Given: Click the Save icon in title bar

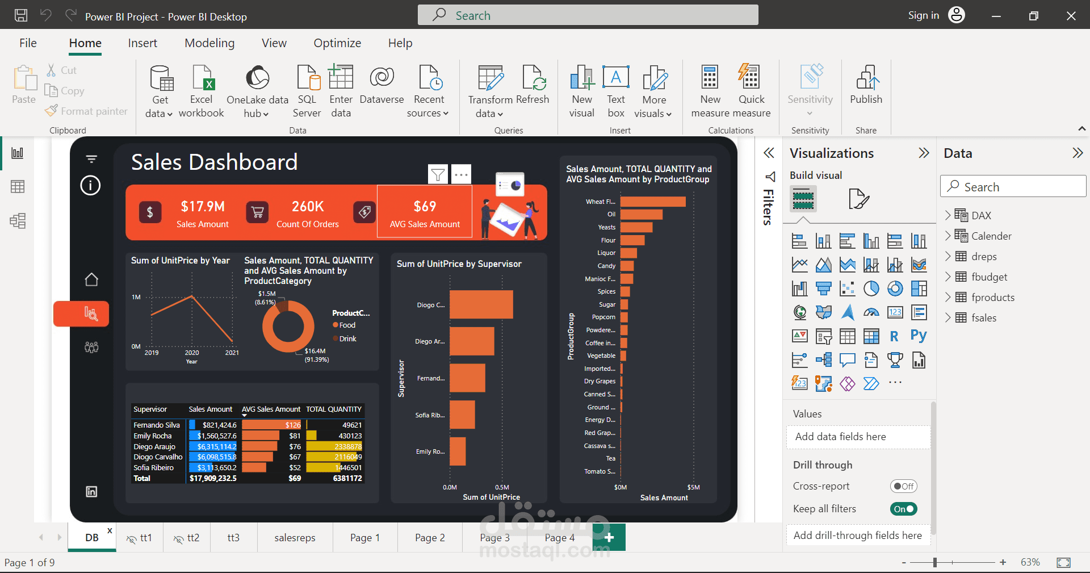Looking at the screenshot, I should 21,15.
